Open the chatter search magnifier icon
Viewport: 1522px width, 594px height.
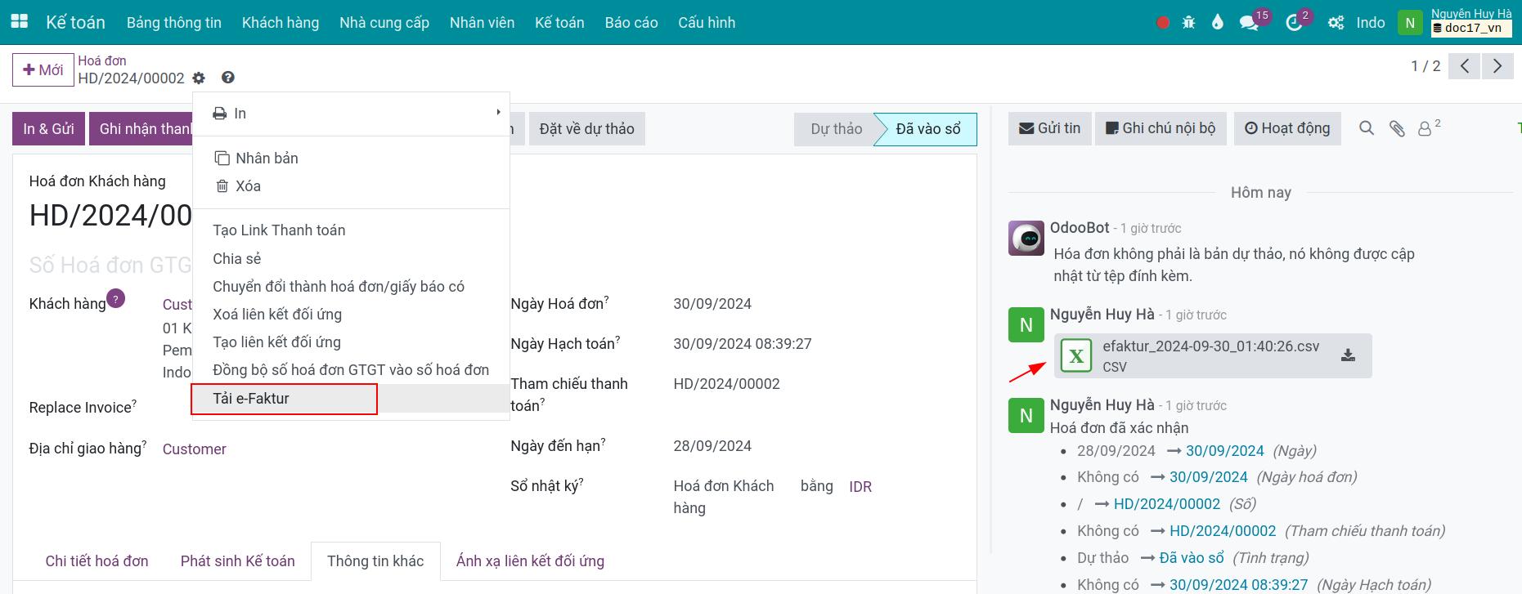click(x=1367, y=128)
